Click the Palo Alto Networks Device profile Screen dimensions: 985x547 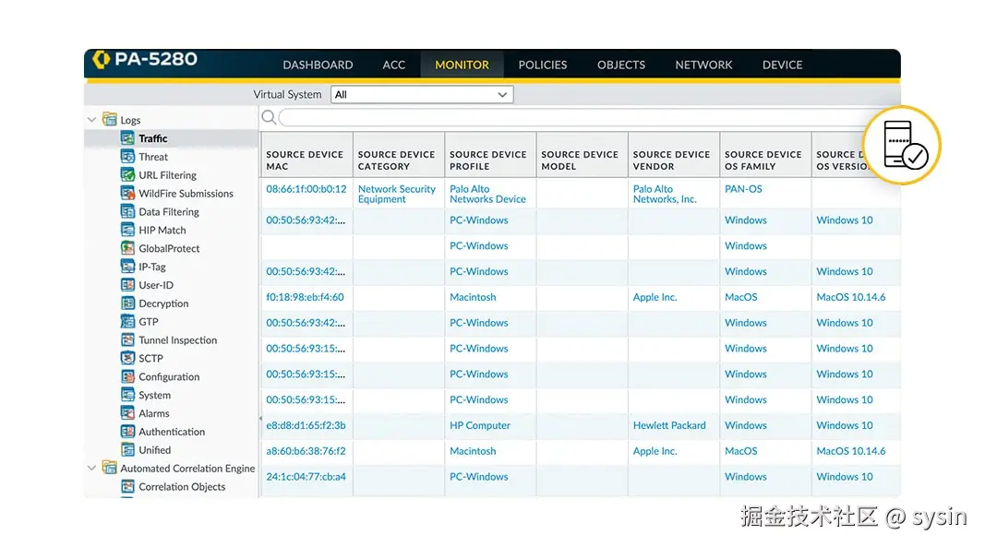pos(487,194)
